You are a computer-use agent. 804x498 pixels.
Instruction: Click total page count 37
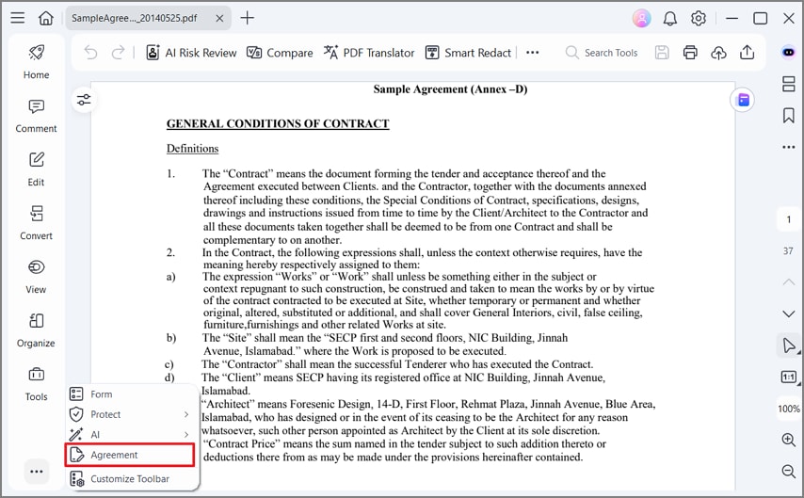[x=788, y=250]
